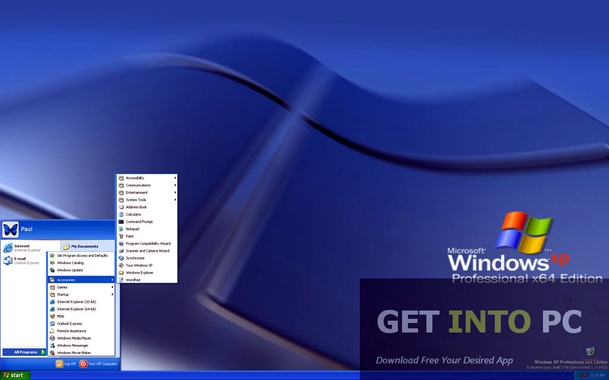This screenshot has width=609, height=380.
Task: Expand the Games submenu arrow
Action: pos(112,287)
